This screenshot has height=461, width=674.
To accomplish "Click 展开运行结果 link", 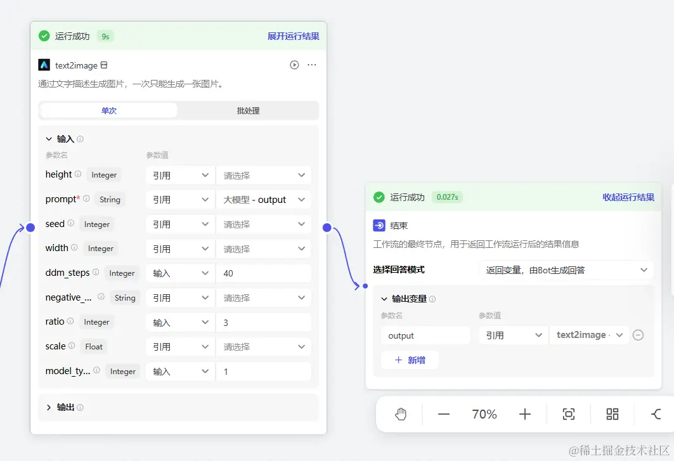I will 293,36.
